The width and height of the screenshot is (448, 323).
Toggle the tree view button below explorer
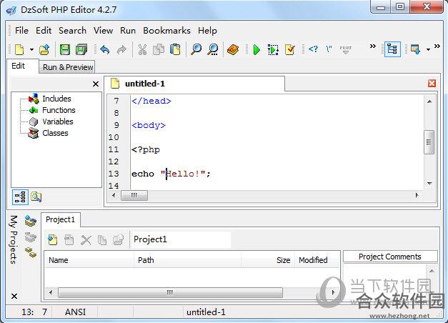(x=20, y=197)
